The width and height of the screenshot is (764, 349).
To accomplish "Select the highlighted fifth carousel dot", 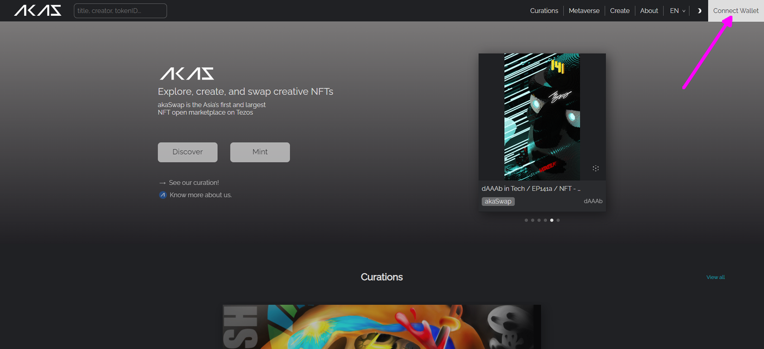I will 552,221.
